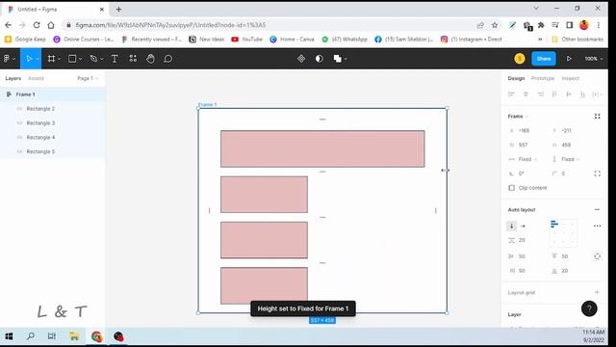
Task: Remove auto layout with minus icon
Action: tap(597, 210)
